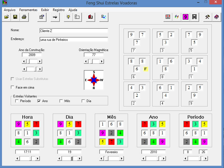Click the light bulb toolbar icon

tap(68, 17)
